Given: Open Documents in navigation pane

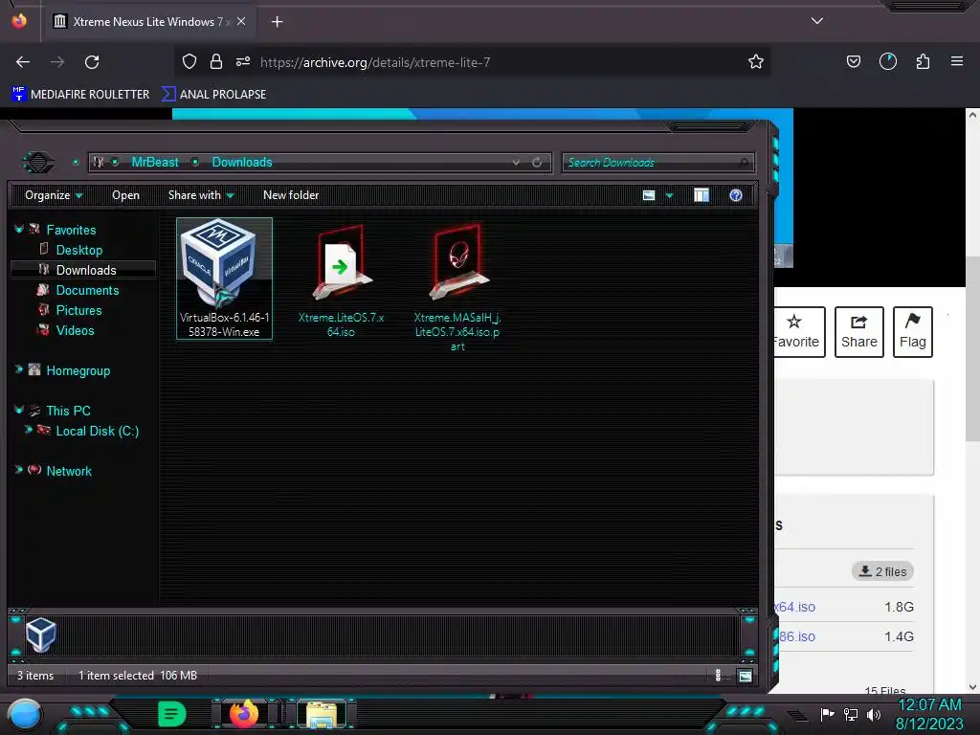Looking at the screenshot, I should click(x=87, y=290).
